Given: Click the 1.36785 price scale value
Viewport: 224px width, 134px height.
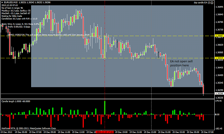Looking at the screenshot, I should click(219, 22).
